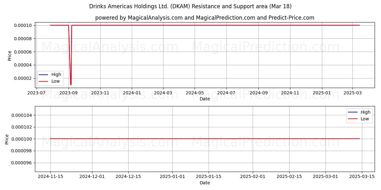Screen dimensions: 381x190
Task: Click the 2025-03 date tick label
Action: (x=352, y=93)
